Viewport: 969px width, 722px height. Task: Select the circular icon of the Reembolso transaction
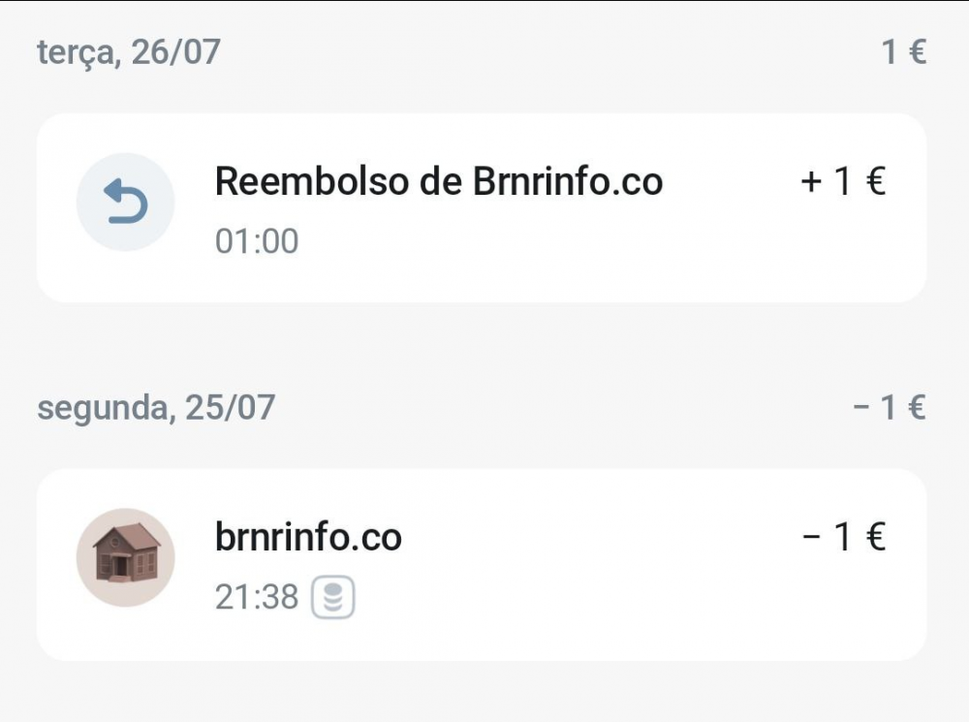tap(125, 200)
